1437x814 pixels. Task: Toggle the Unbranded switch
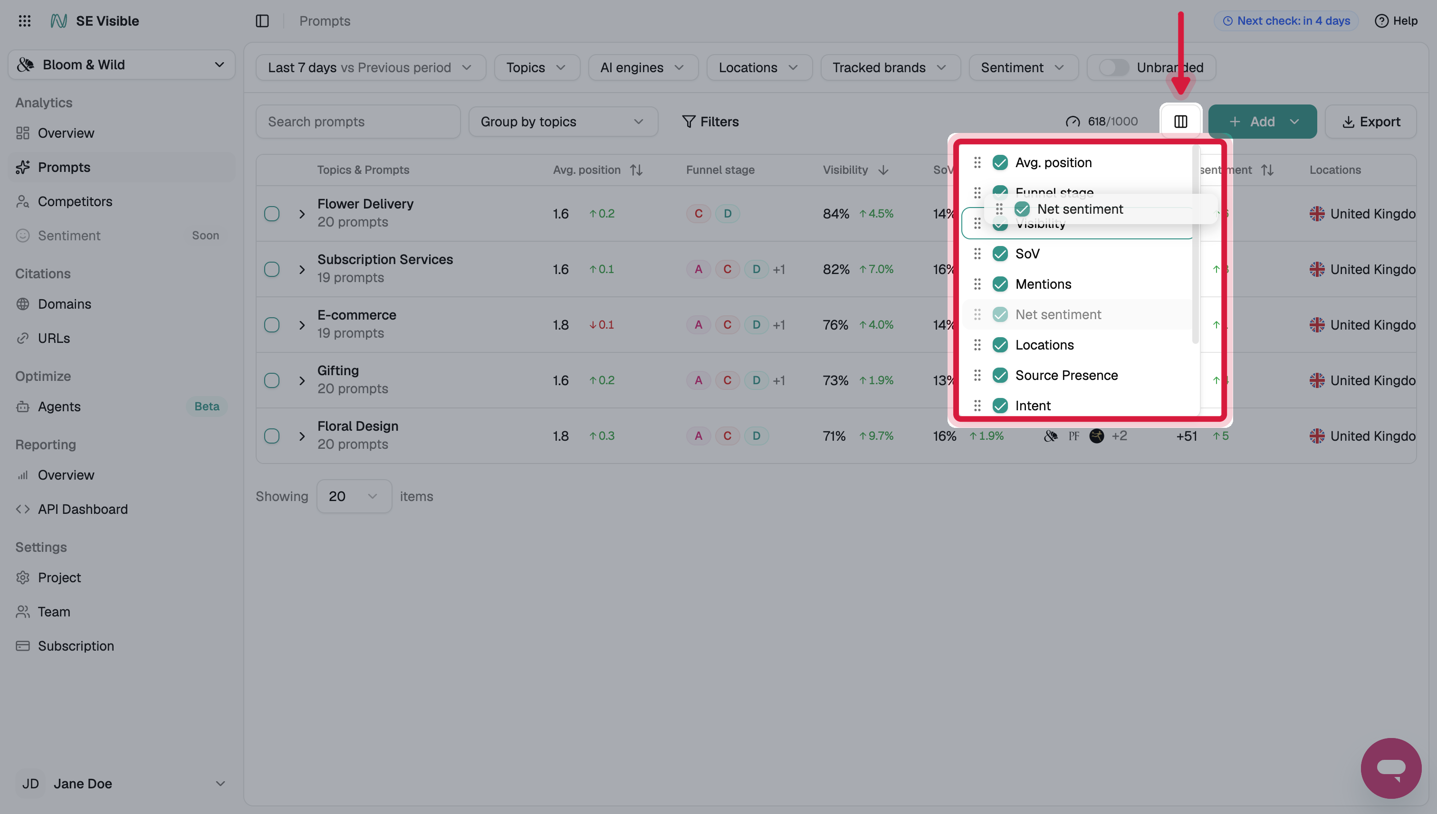coord(1114,67)
